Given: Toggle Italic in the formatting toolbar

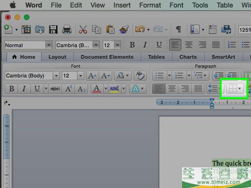Looking at the screenshot, I should [145, 45].
